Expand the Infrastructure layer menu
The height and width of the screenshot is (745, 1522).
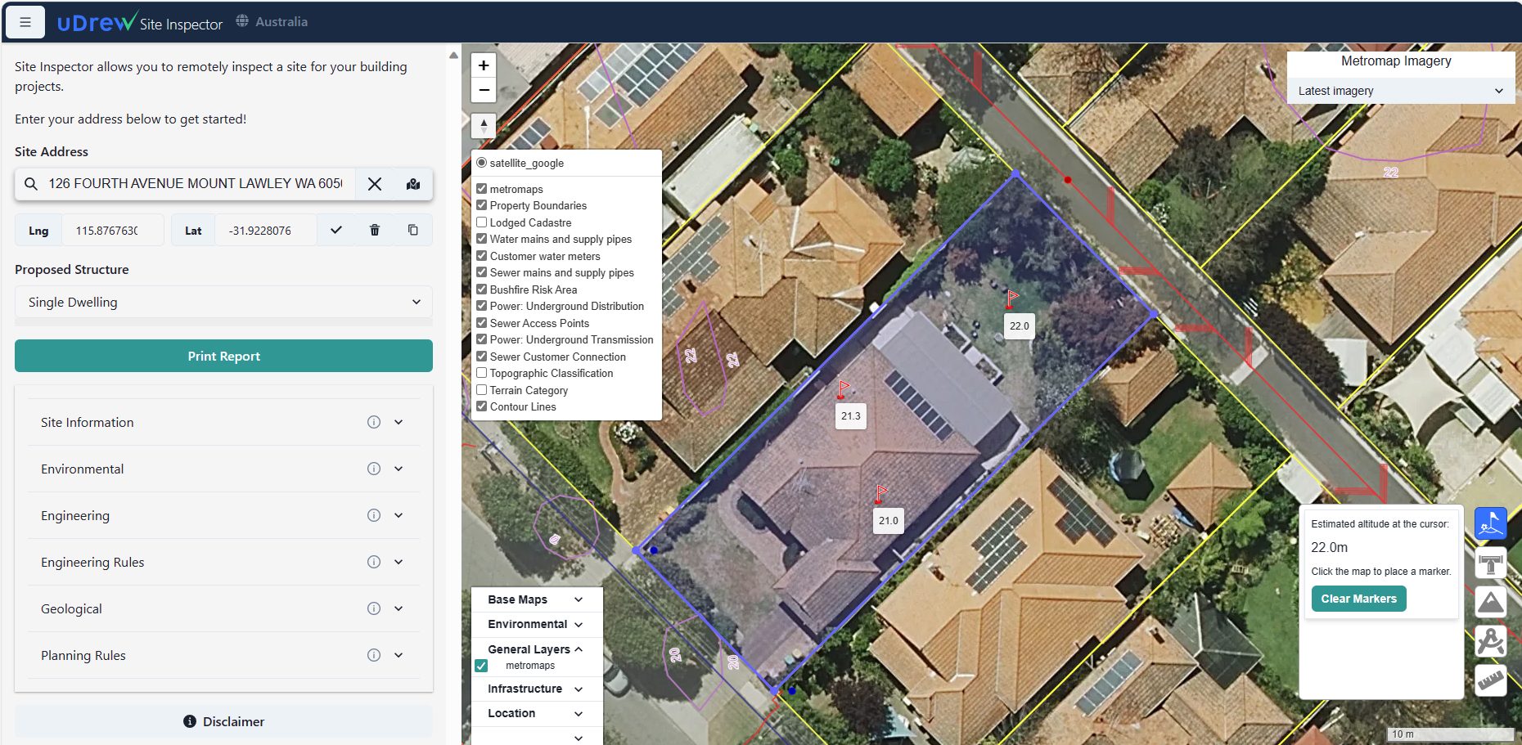click(535, 689)
